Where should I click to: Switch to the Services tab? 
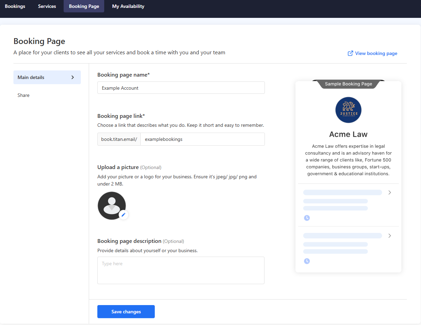47,6
